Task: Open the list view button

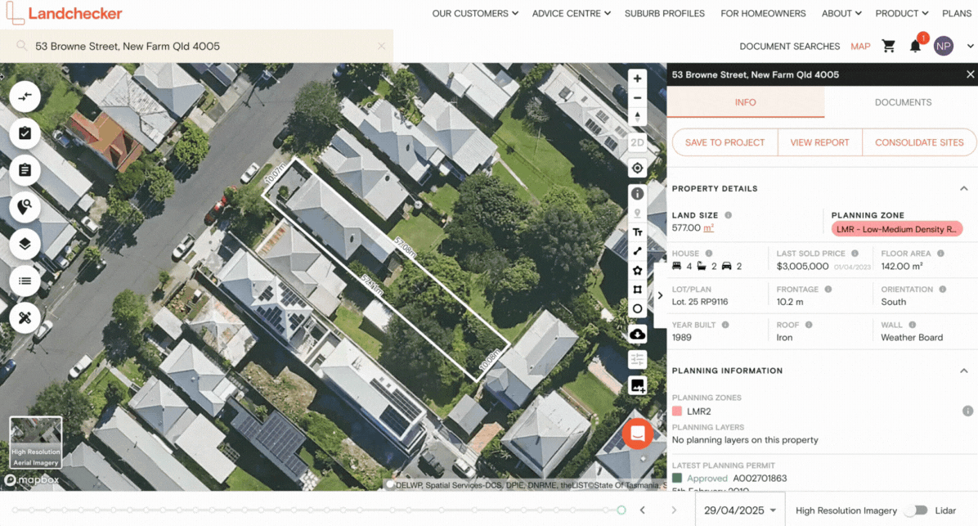Action: (x=25, y=281)
